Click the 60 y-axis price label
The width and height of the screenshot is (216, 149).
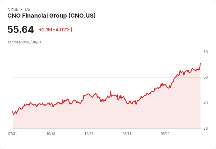pyautogui.click(x=205, y=52)
